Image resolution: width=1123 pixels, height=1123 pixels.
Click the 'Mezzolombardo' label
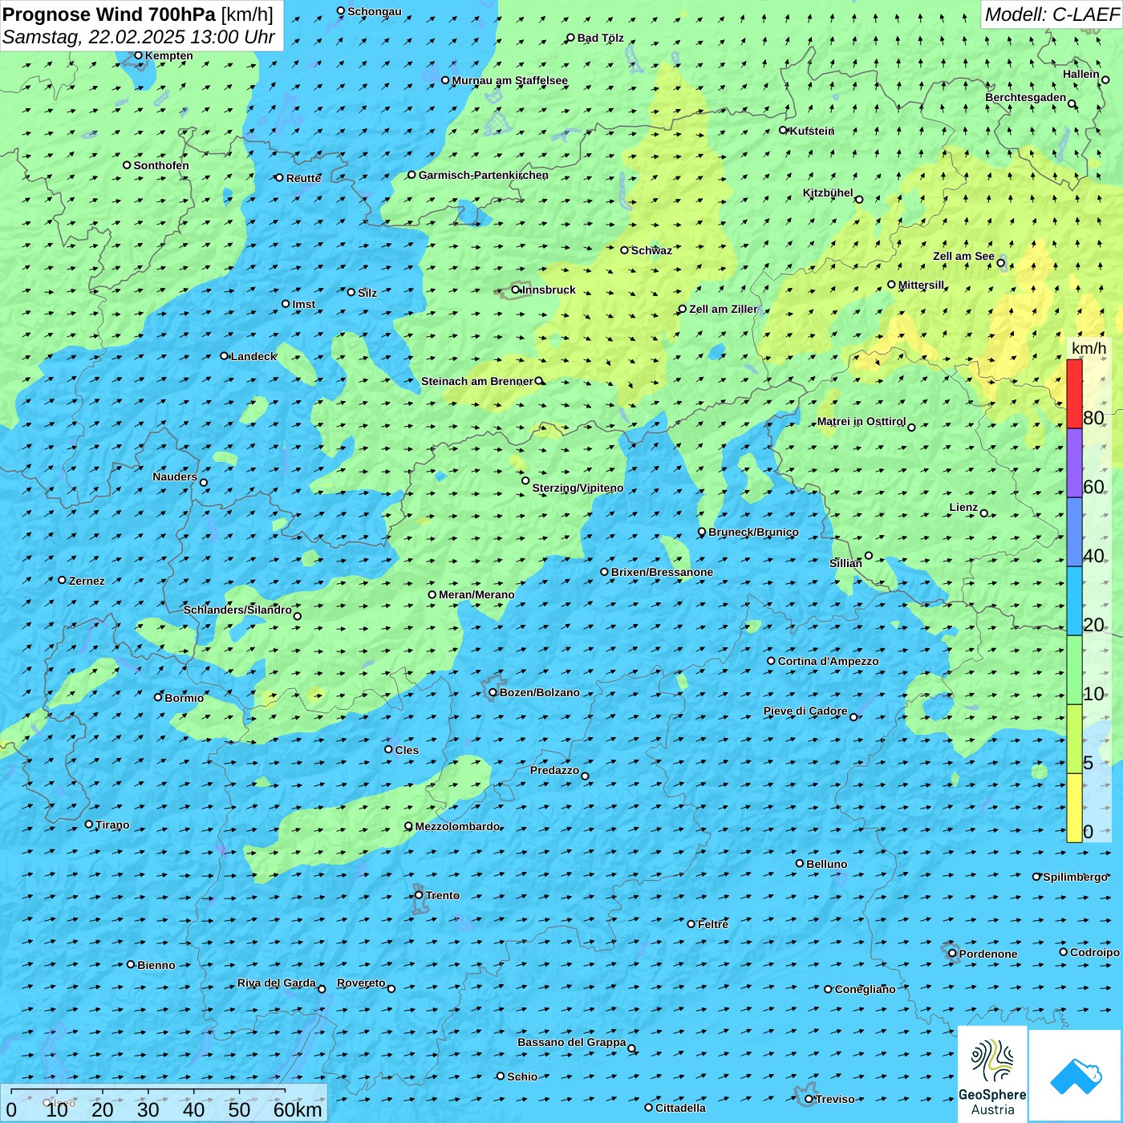coord(457,826)
